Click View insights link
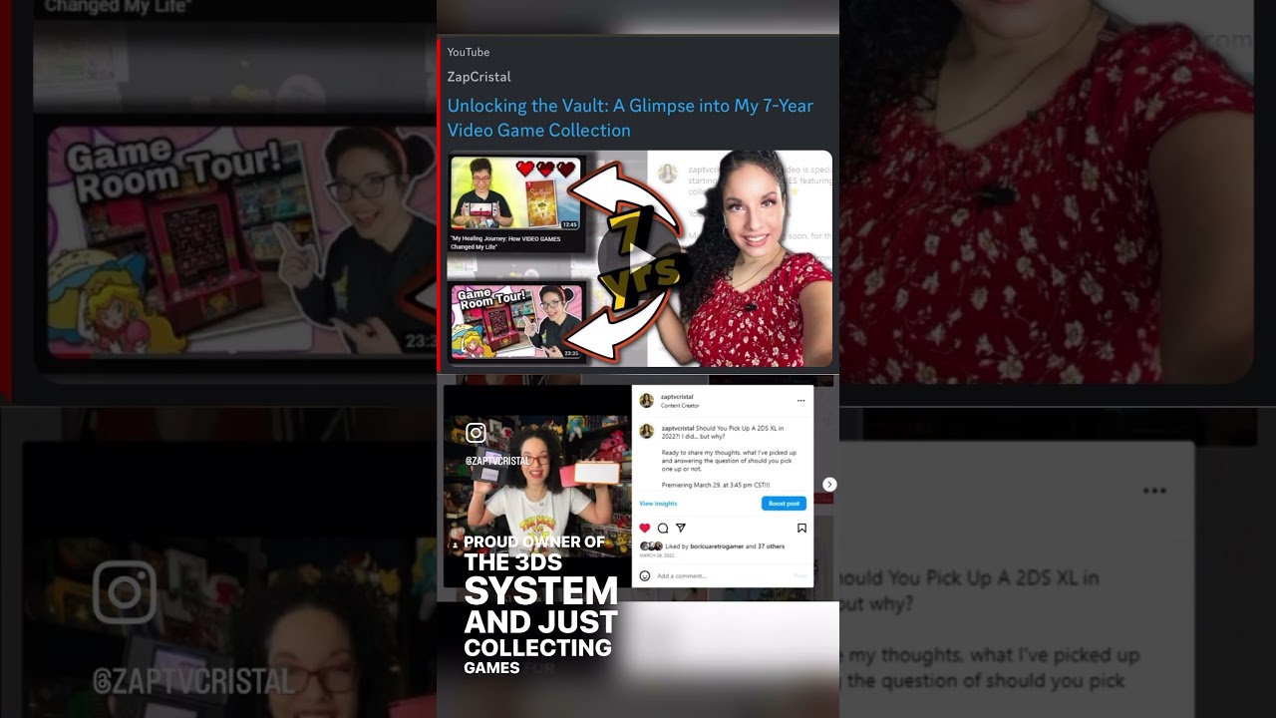The height and width of the screenshot is (718, 1276). [658, 504]
